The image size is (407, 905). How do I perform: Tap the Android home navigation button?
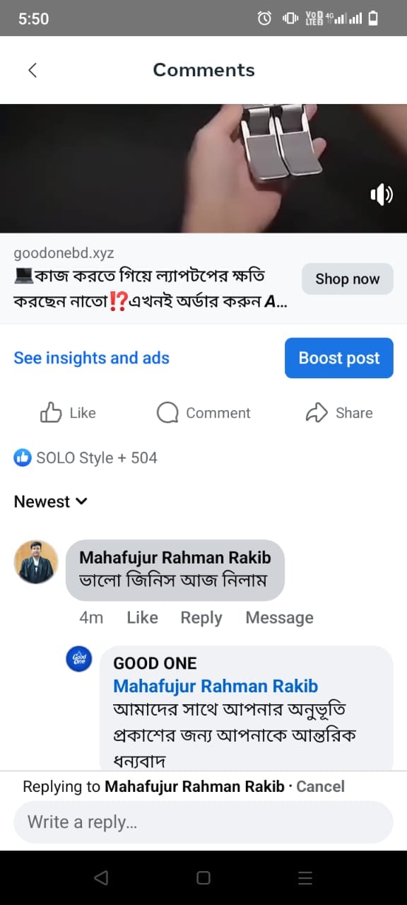pyautogui.click(x=203, y=878)
